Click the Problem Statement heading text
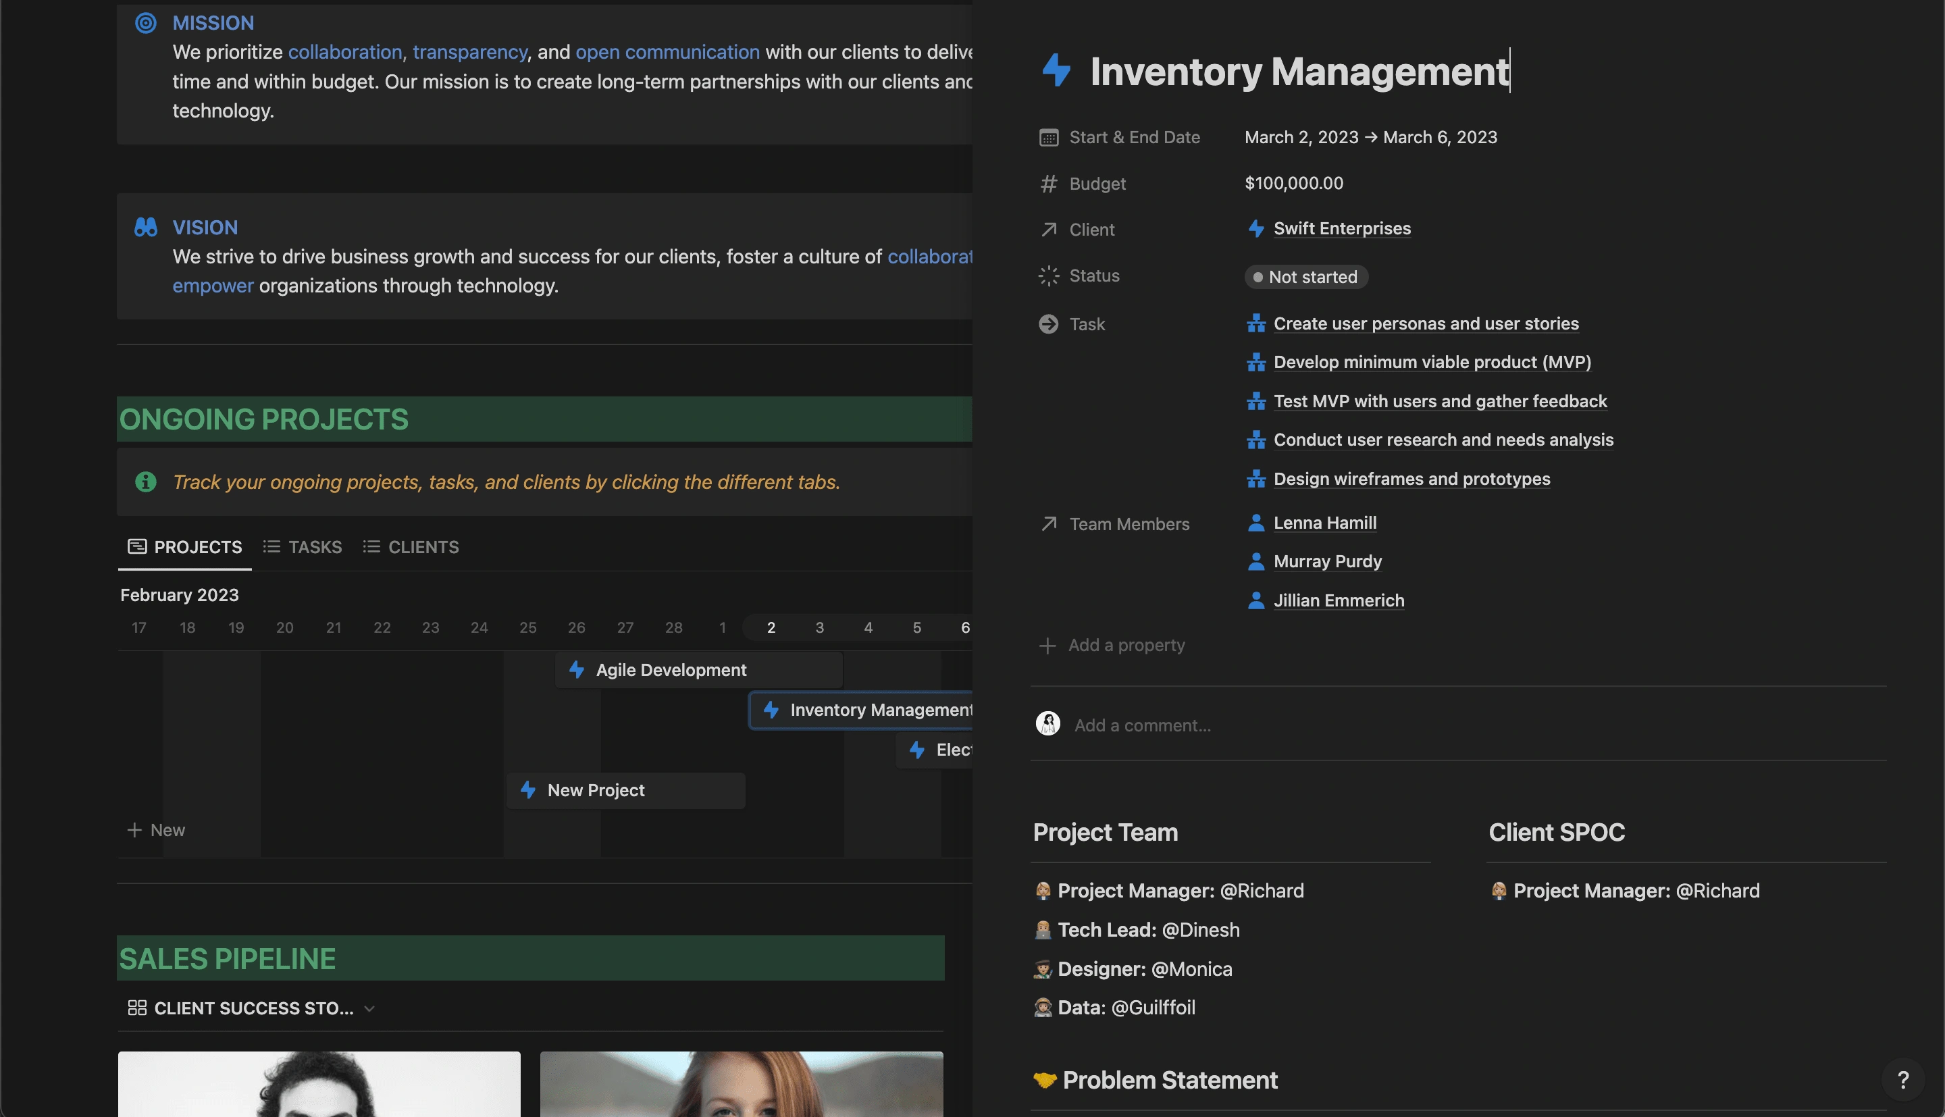This screenshot has height=1117, width=1945. 1170,1080
